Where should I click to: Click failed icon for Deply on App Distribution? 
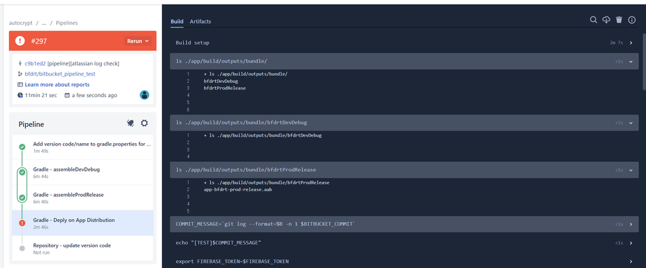click(x=22, y=223)
